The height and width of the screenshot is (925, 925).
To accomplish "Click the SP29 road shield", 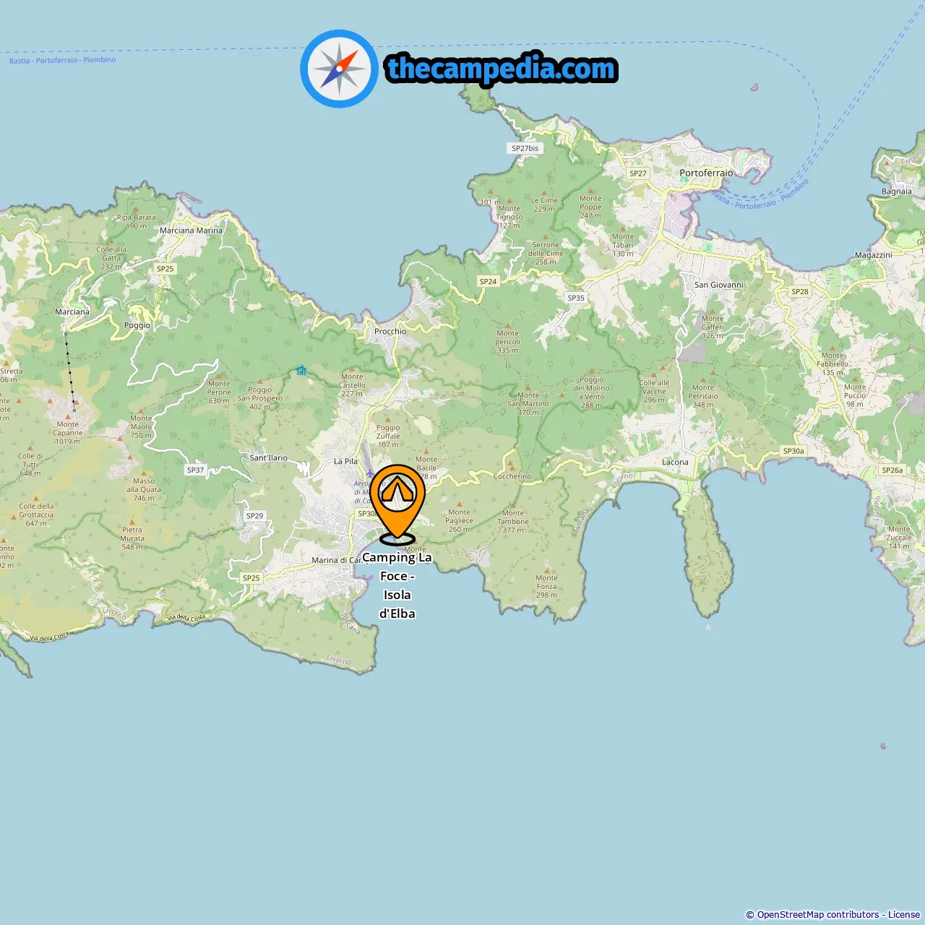I will [x=254, y=516].
